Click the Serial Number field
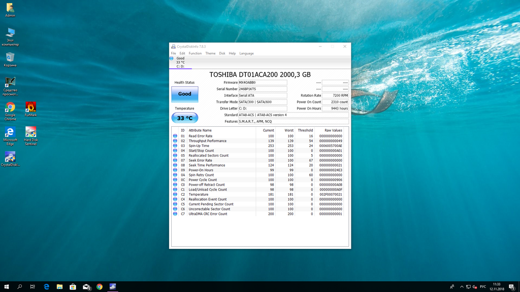The height and width of the screenshot is (292, 520). coord(263,89)
